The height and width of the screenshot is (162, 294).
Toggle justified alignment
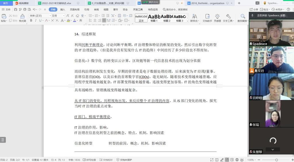tap(104, 20)
